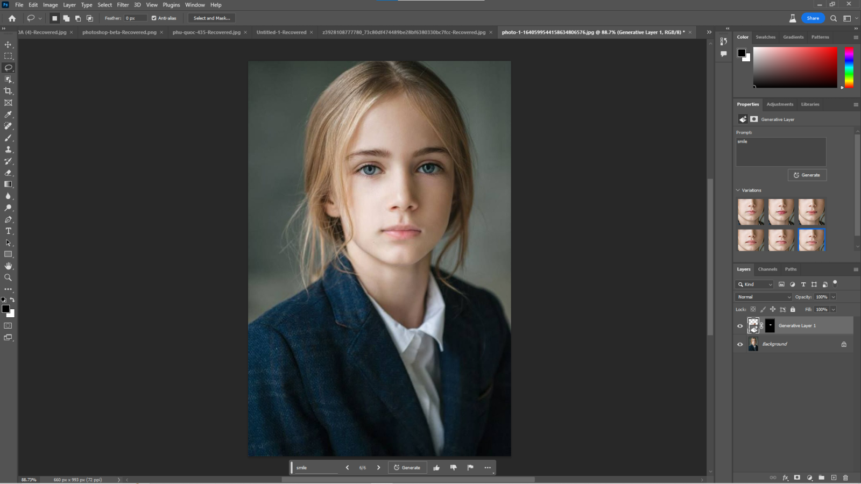Image resolution: width=861 pixels, height=484 pixels.
Task: Toggle lock position icon
Action: click(773, 309)
